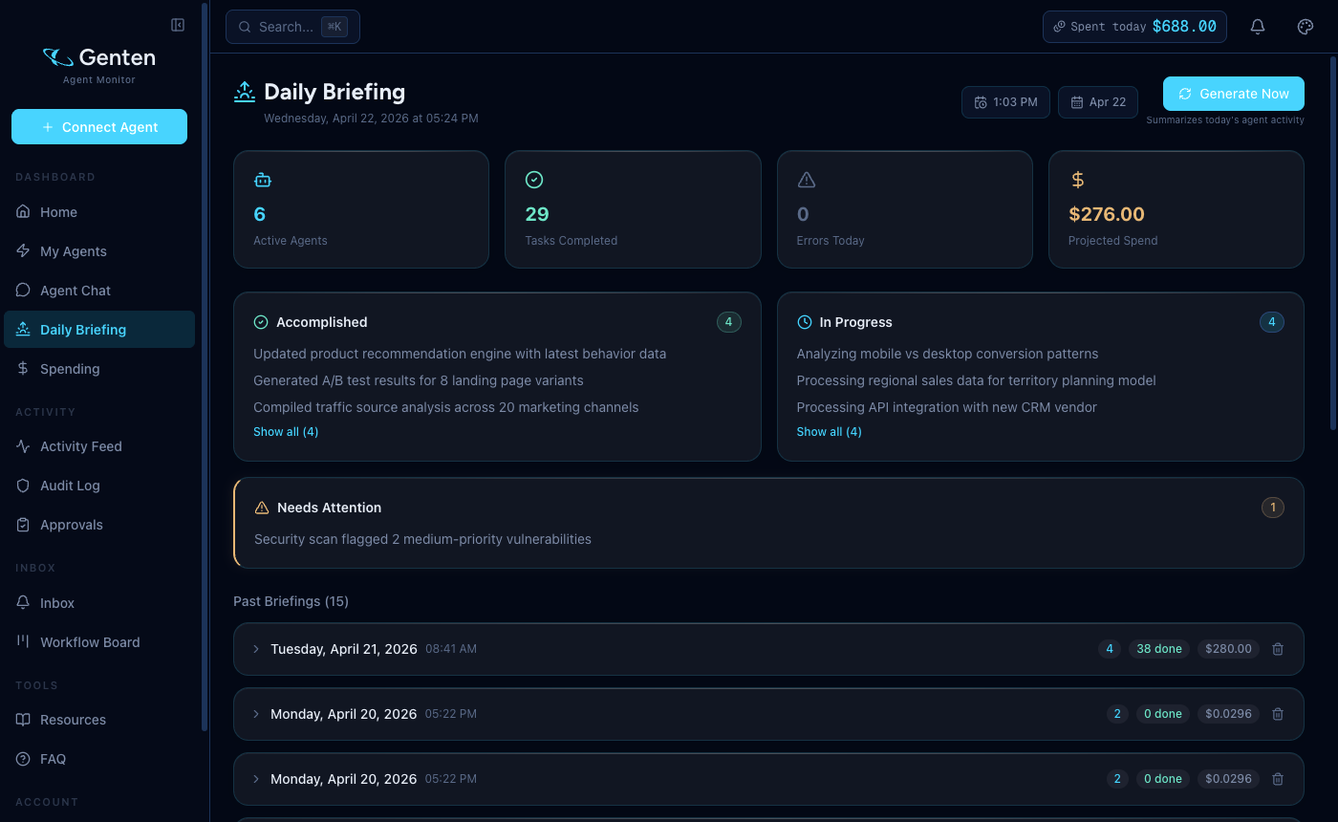The width and height of the screenshot is (1338, 822).
Task: Click the $276.00 projected spend value
Action: [1107, 214]
